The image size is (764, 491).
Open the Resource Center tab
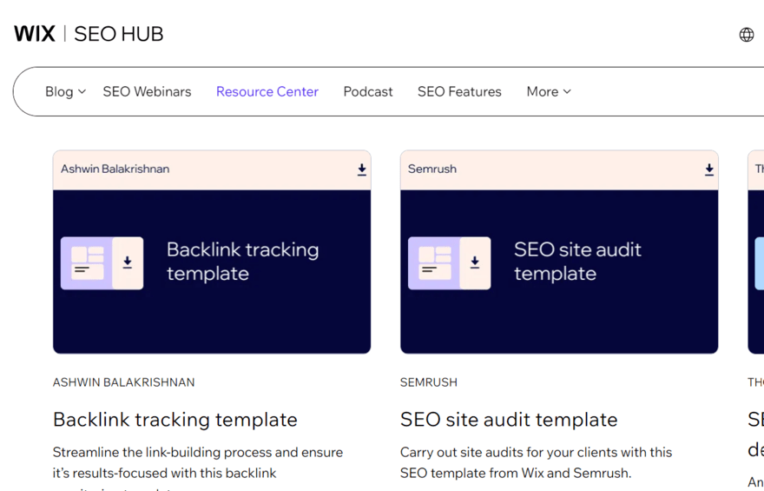[x=267, y=91]
